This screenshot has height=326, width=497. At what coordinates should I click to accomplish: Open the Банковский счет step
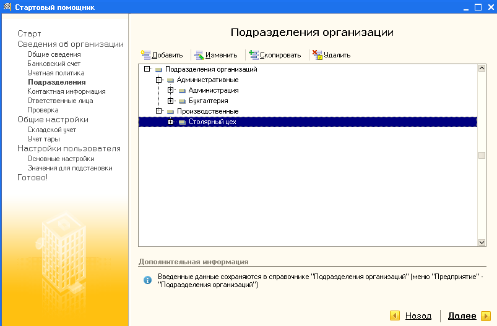[x=54, y=64]
